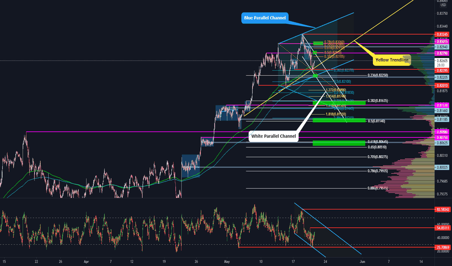Click the magenta 0.82790 price axis label
The height and width of the screenshot is (266, 452).
[x=442, y=53]
